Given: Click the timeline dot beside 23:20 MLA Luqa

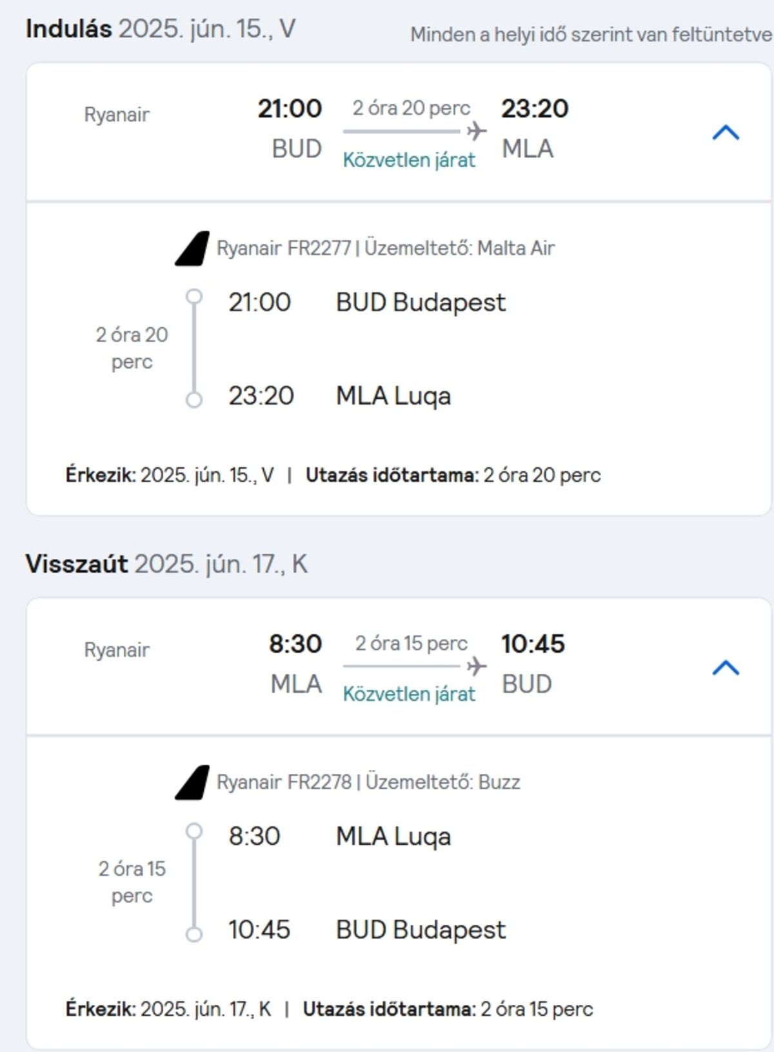Looking at the screenshot, I should point(194,400).
